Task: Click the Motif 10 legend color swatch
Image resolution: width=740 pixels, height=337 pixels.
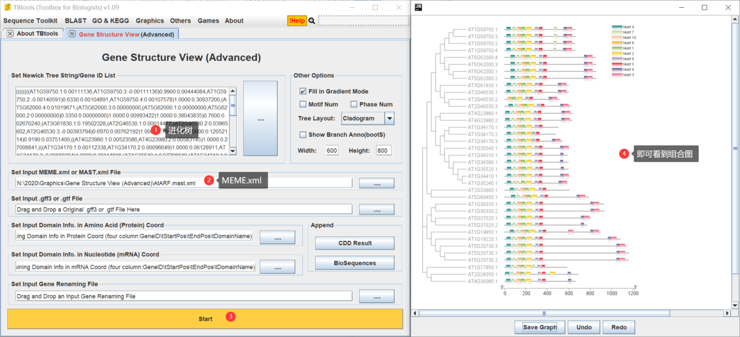Action: pos(617,38)
